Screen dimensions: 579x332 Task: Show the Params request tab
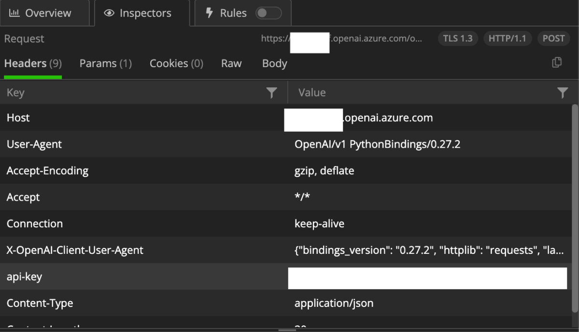[x=105, y=64]
